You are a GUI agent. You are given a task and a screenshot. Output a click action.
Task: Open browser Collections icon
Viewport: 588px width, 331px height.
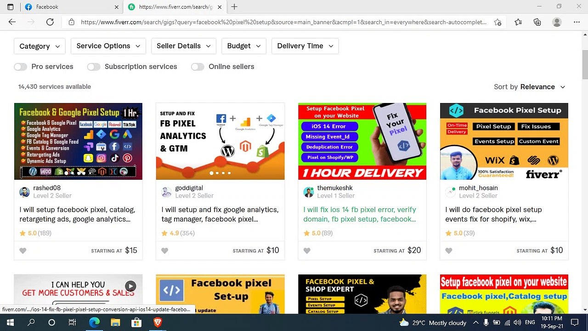(x=537, y=22)
